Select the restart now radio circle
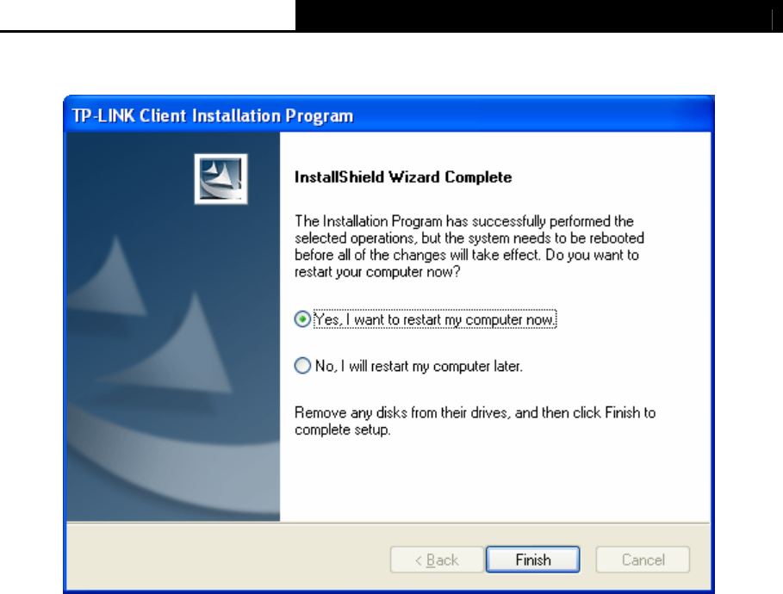The image size is (783, 594). (x=302, y=319)
